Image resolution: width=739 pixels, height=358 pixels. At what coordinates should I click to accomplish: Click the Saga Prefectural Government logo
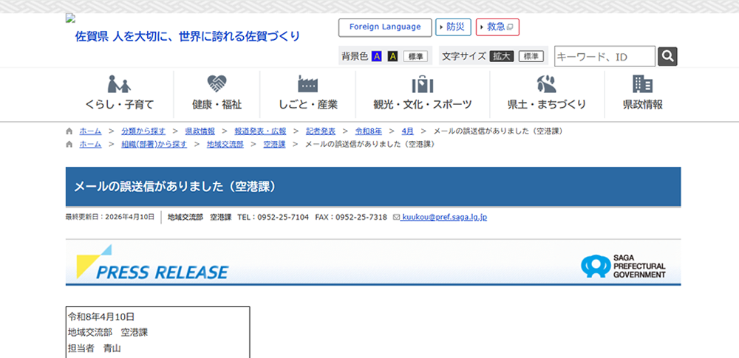click(x=623, y=266)
